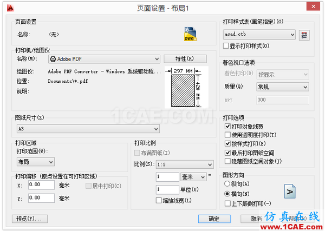
Task: Click the DWG page setup icon
Action: [x=190, y=34]
